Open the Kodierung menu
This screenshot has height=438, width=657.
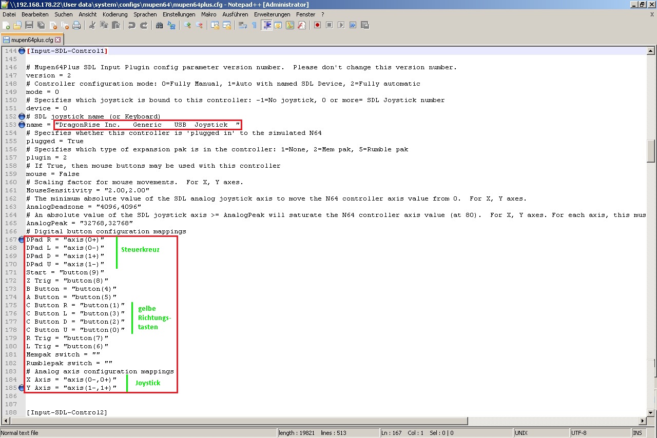coord(115,14)
